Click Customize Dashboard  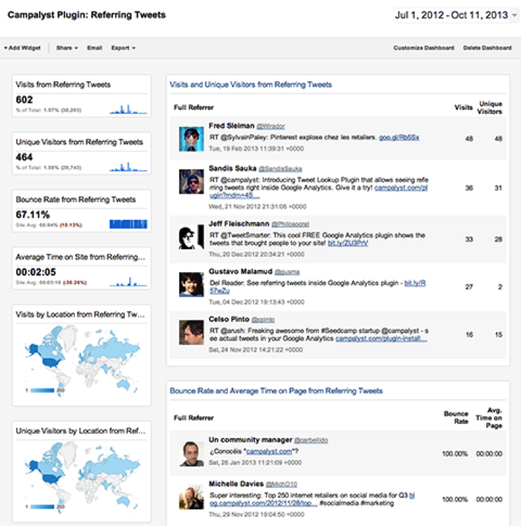pos(424,48)
